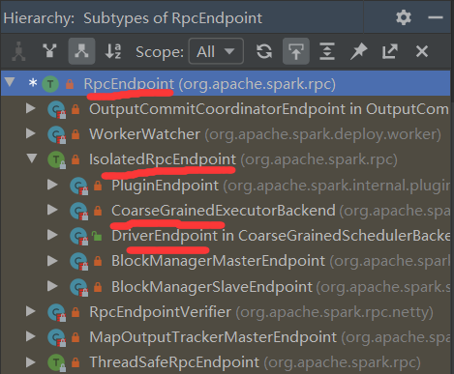The image size is (454, 374).
Task: Toggle alphabetical sort icon
Action: [x=113, y=51]
